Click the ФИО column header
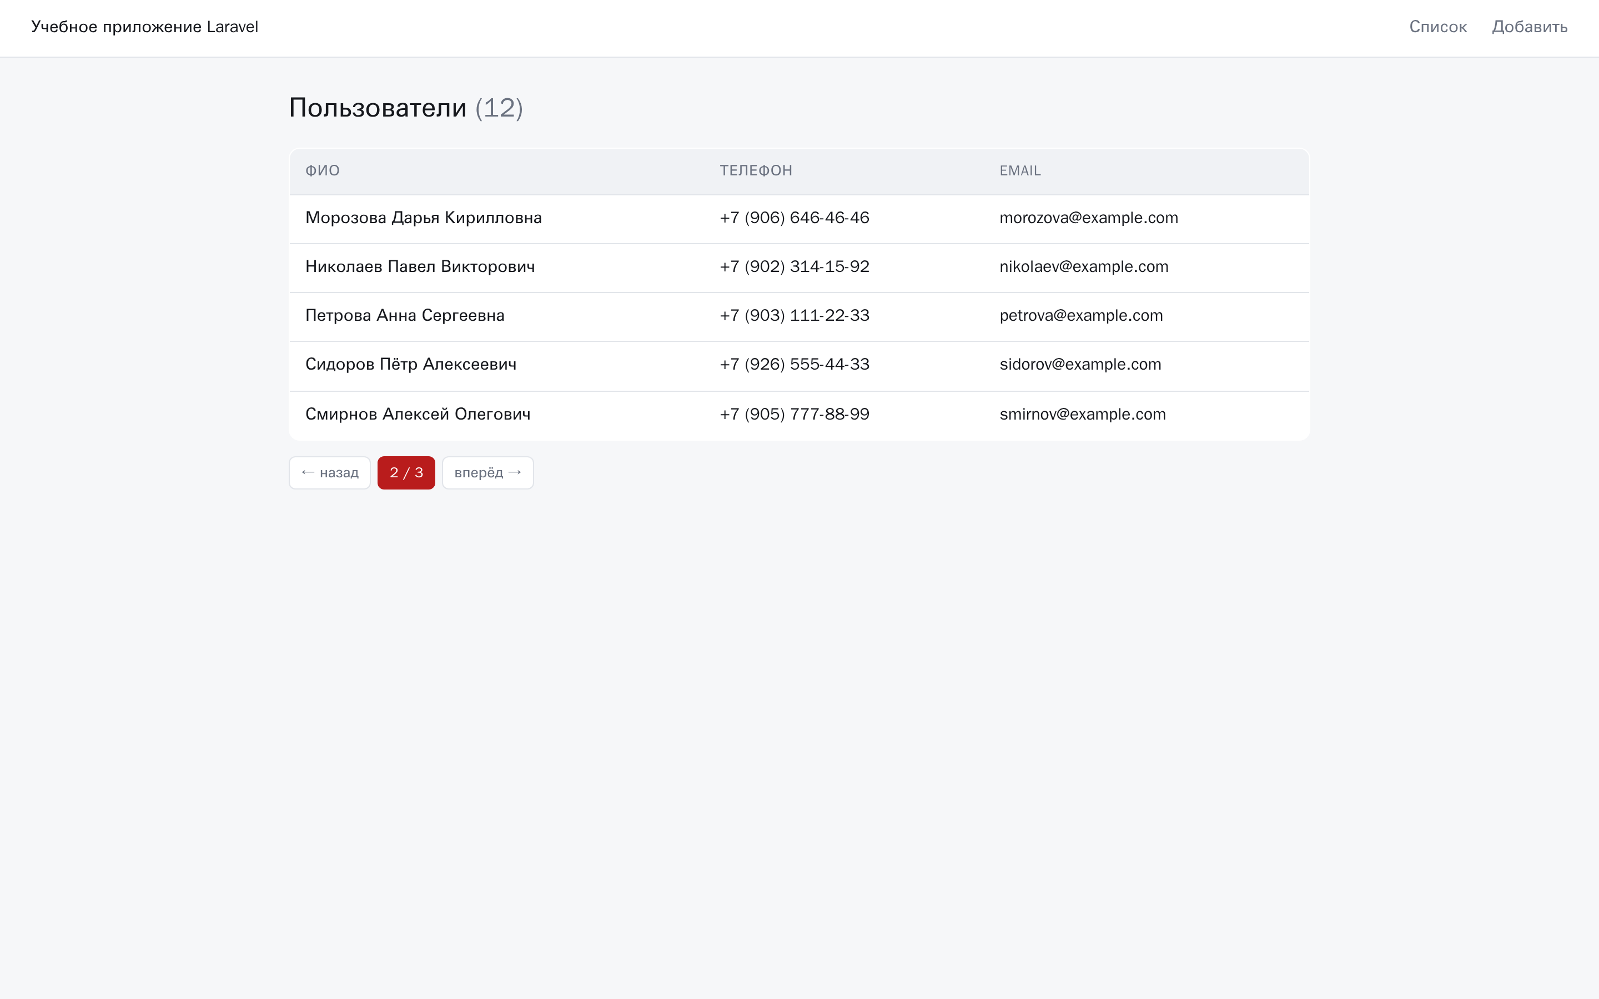Image resolution: width=1599 pixels, height=999 pixels. coord(323,170)
